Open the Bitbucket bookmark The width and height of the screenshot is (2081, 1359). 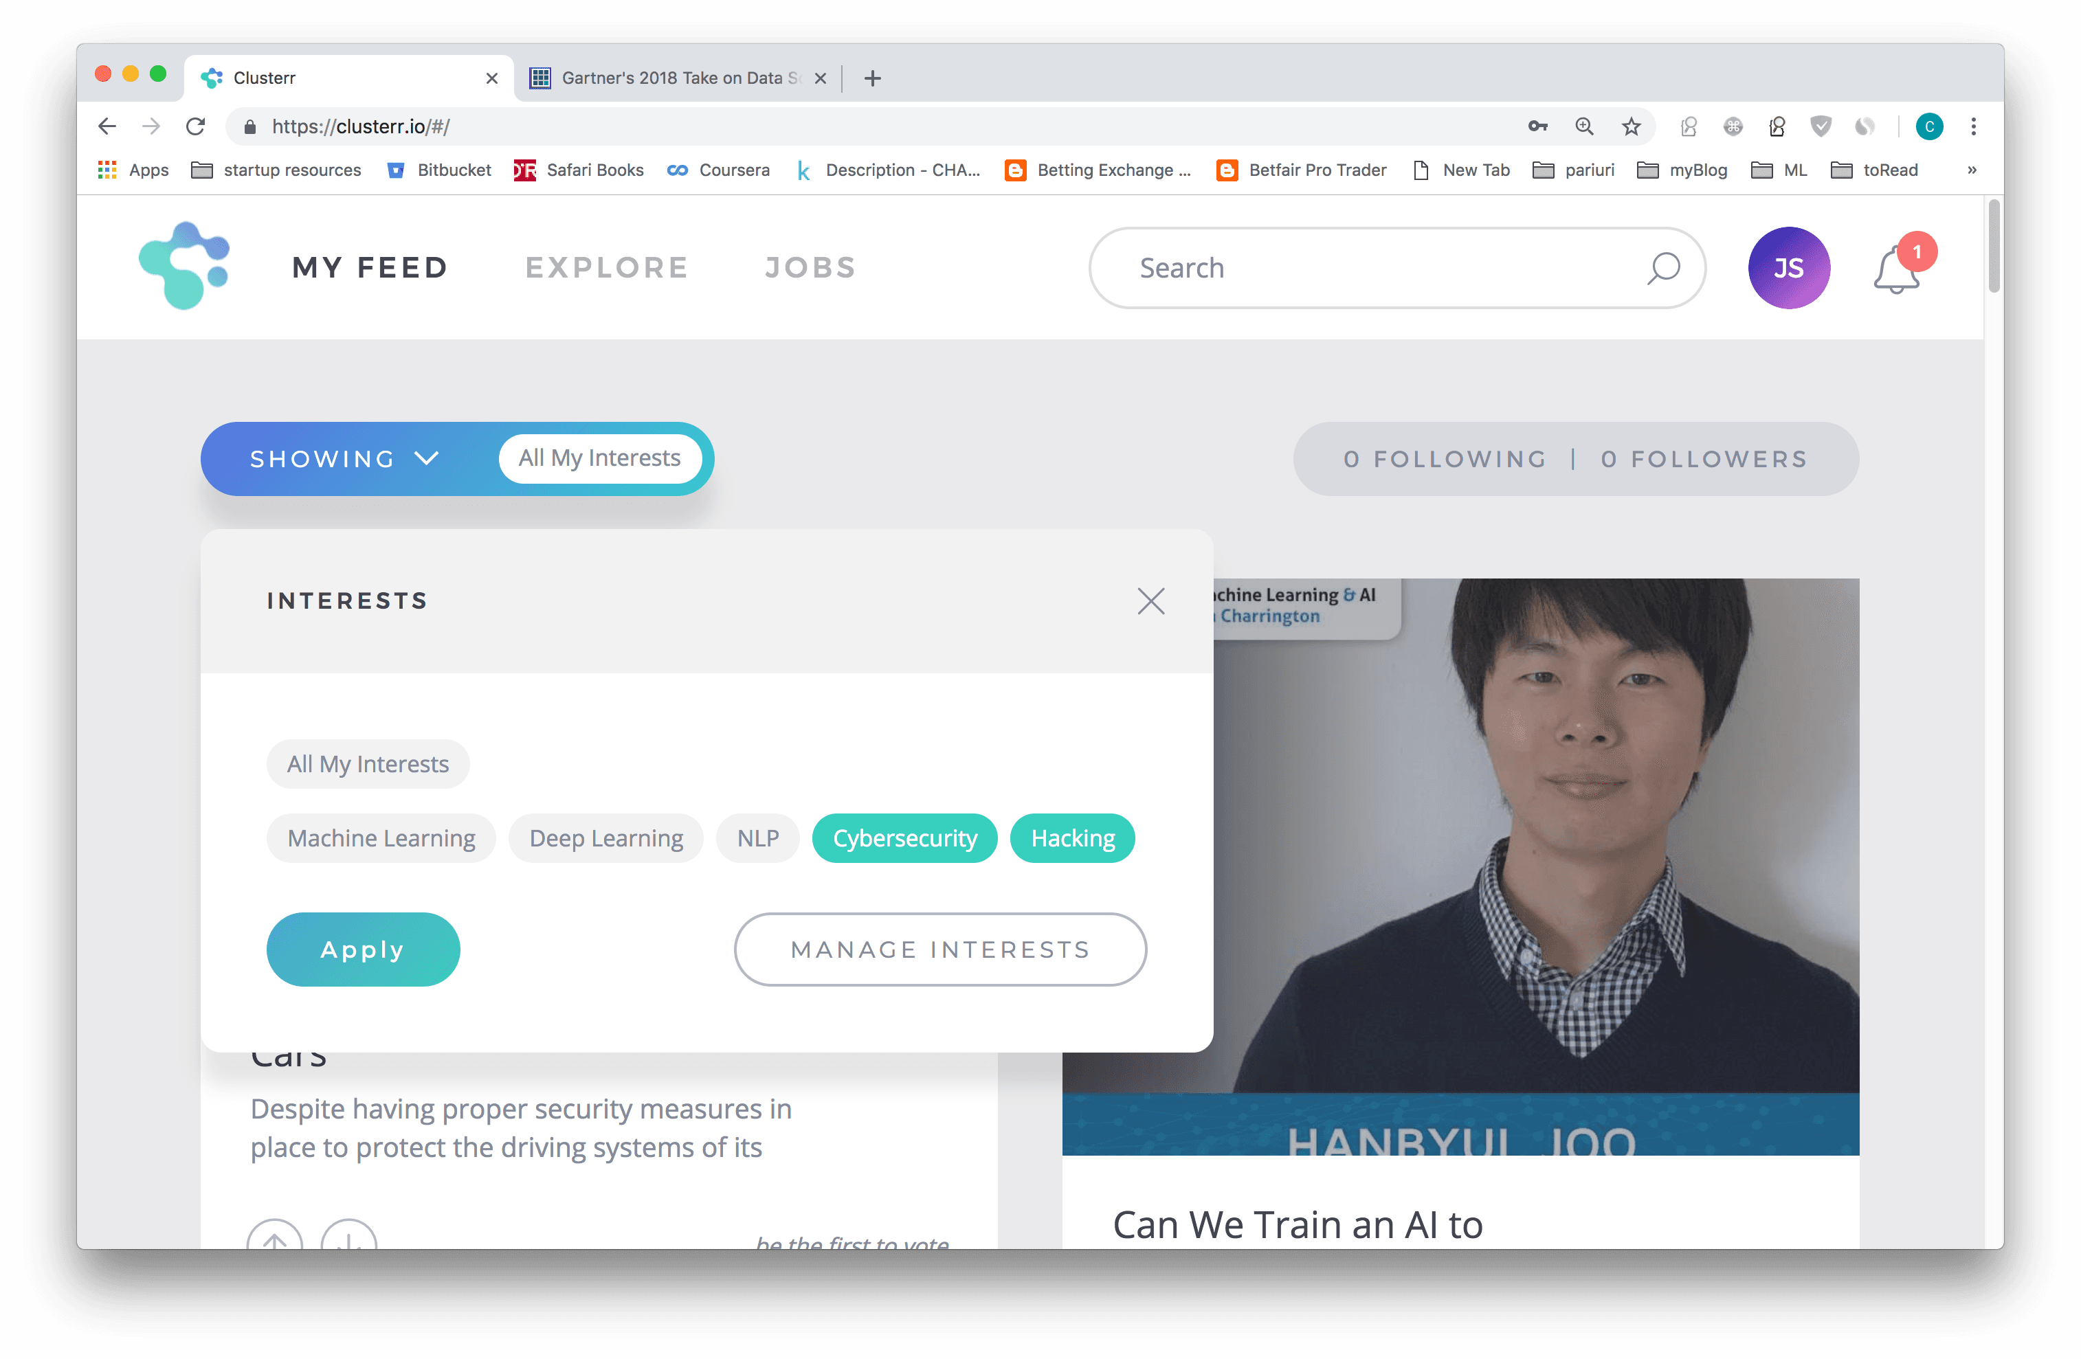(x=439, y=170)
